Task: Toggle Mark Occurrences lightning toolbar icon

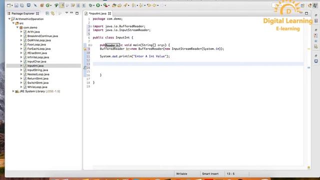Action: pyautogui.click(x=62, y=5)
